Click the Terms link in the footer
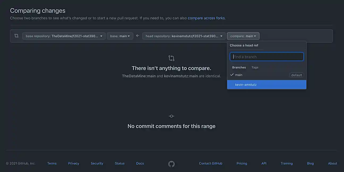This screenshot has height=172, width=344. click(x=51, y=163)
